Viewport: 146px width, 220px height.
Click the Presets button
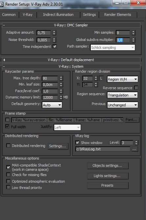(x=108, y=186)
